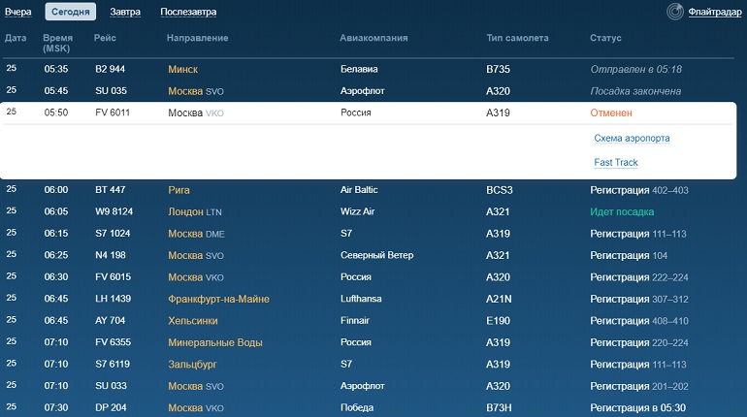
Task: Open Зальцбург destination
Action: [192, 365]
